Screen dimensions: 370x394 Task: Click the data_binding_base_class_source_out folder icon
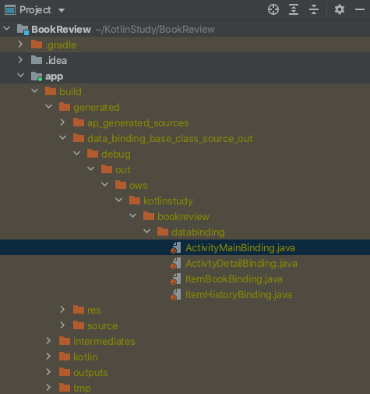[79, 138]
